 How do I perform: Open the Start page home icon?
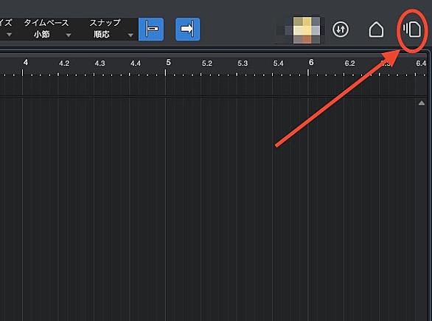pyautogui.click(x=376, y=30)
